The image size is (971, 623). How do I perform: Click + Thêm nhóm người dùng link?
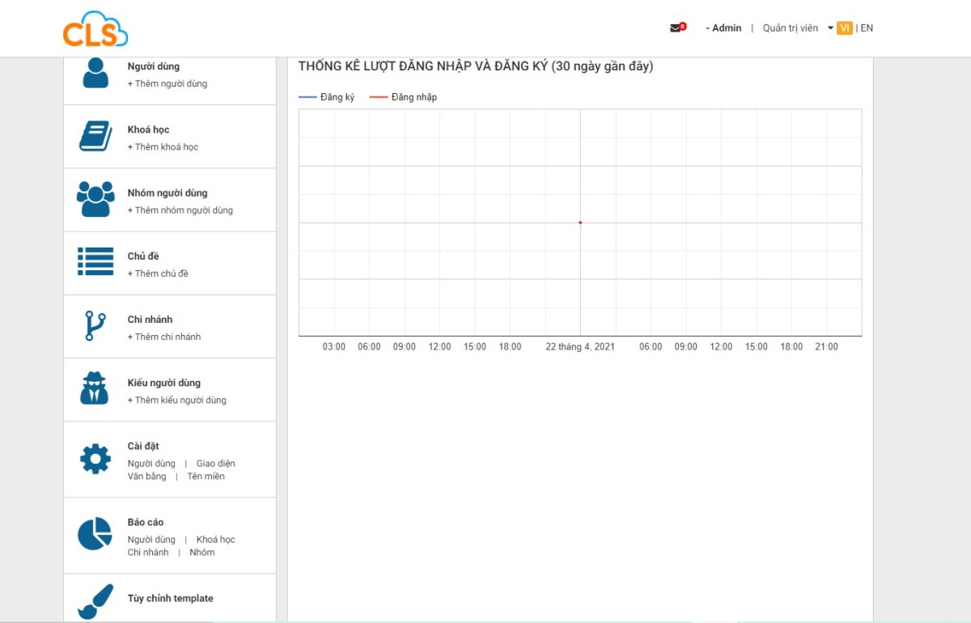coord(180,210)
